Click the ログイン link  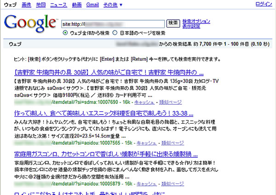[x=264, y=4]
